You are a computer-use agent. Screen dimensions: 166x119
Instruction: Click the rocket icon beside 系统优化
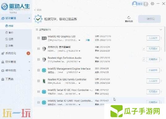(x=3, y=53)
